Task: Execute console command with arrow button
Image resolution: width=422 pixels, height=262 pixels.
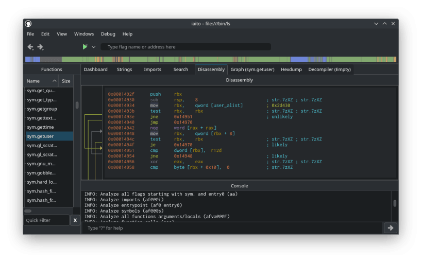Action: pos(390,228)
